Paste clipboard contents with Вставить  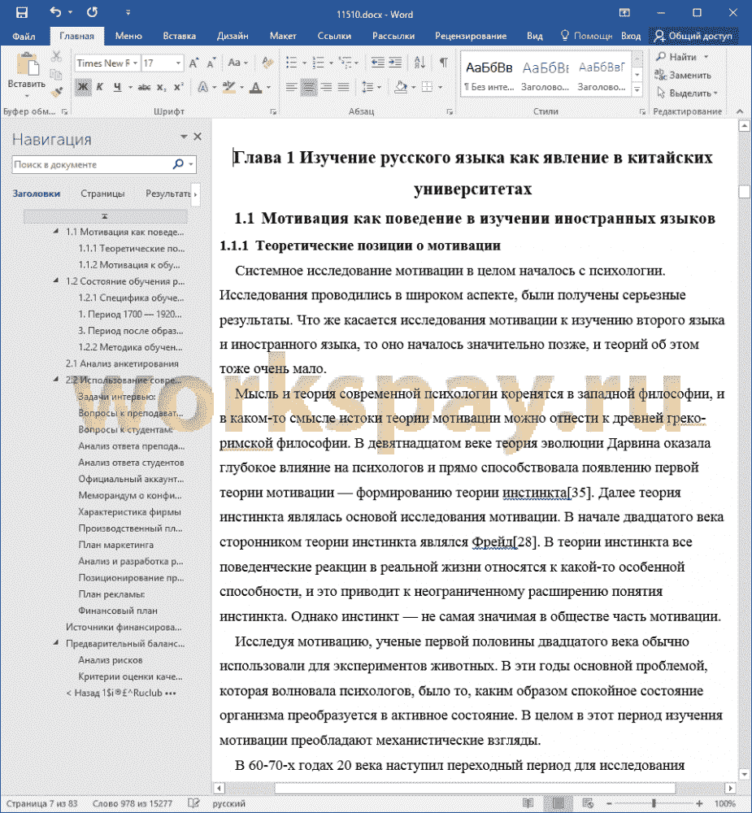point(27,75)
